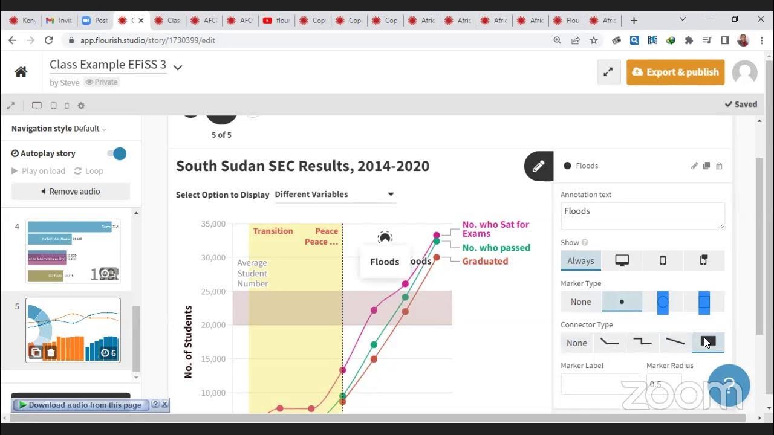Edit the Annotation text field
Screen dimensions: 774x435
[x=642, y=216]
